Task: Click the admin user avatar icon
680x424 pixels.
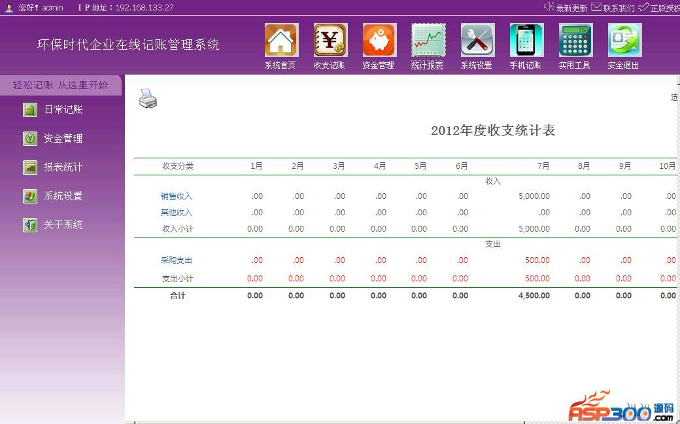Action: coord(9,7)
